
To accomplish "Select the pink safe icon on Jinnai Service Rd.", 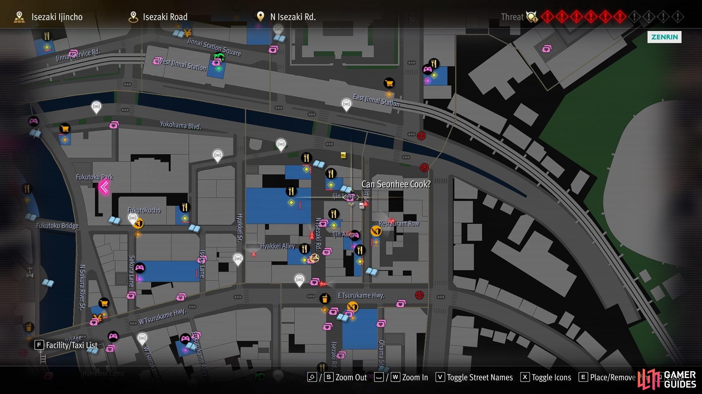I will 73,53.
